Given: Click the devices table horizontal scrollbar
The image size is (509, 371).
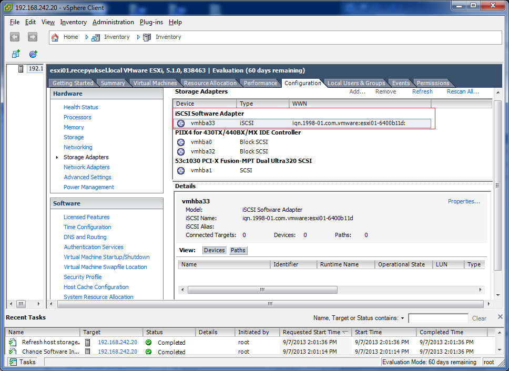Looking at the screenshot, I should click(x=262, y=290).
